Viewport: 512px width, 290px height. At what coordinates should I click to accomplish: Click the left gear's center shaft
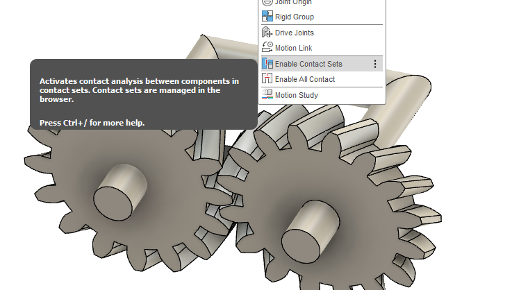pos(120,192)
